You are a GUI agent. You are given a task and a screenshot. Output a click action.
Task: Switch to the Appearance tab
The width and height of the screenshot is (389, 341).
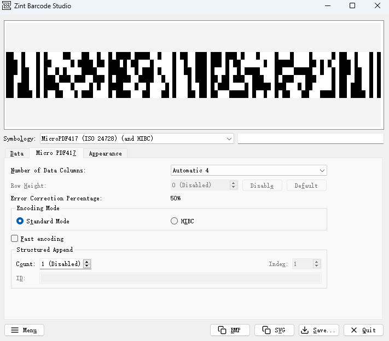[x=106, y=153]
